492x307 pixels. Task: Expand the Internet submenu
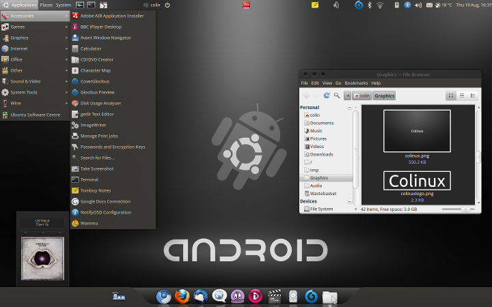[35, 49]
